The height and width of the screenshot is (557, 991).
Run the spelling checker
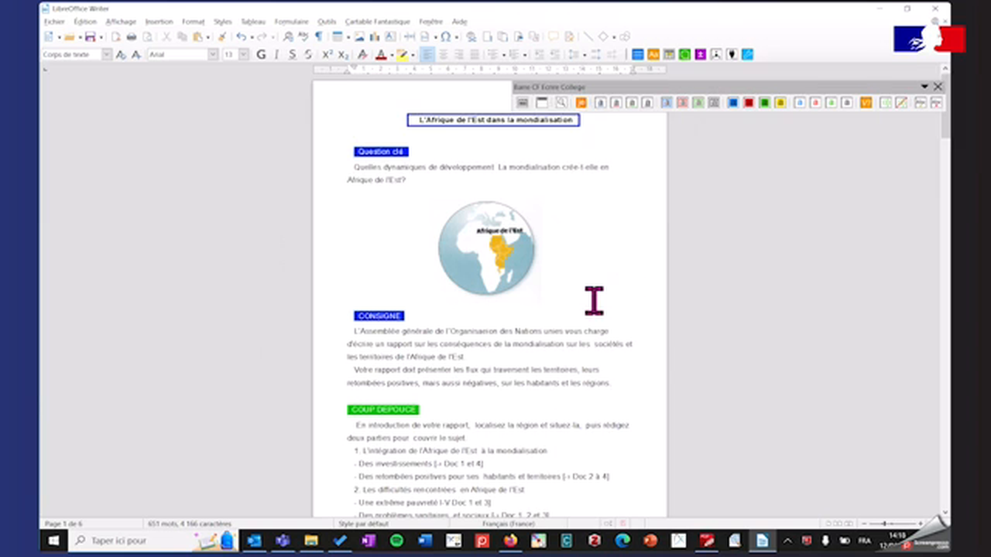pos(303,36)
